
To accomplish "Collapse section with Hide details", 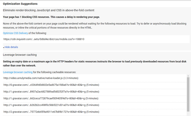I will tap(11, 47).
